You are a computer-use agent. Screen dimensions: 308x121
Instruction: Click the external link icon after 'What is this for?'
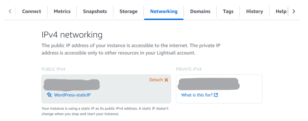pos(216,95)
